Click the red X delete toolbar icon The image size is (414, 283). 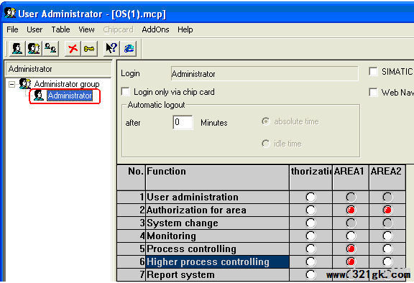73,48
